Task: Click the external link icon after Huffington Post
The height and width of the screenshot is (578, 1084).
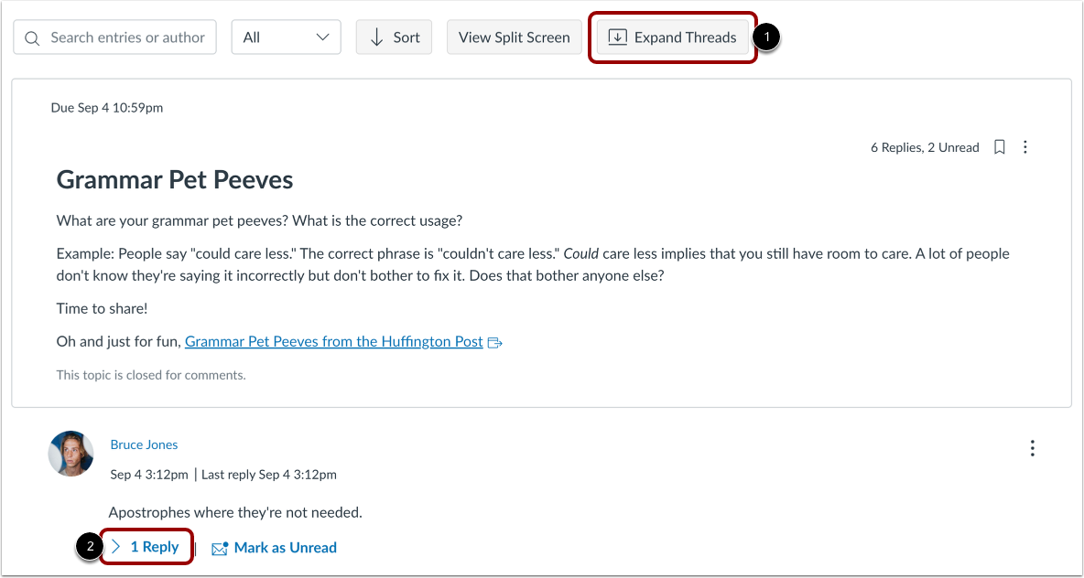Action: click(x=494, y=341)
